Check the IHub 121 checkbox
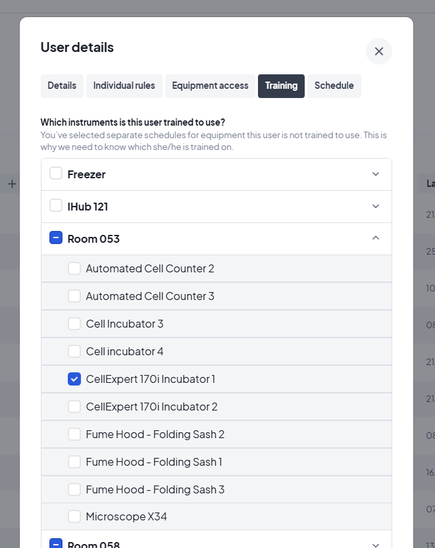Viewport: 435px width, 548px height. [x=56, y=206]
